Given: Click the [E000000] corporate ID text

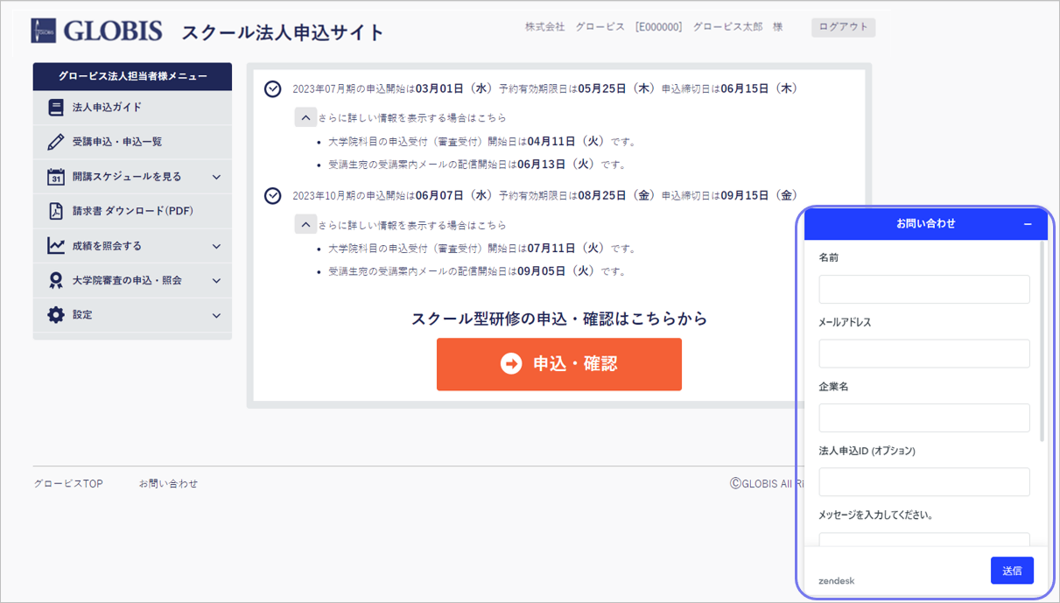Looking at the screenshot, I should tap(659, 27).
